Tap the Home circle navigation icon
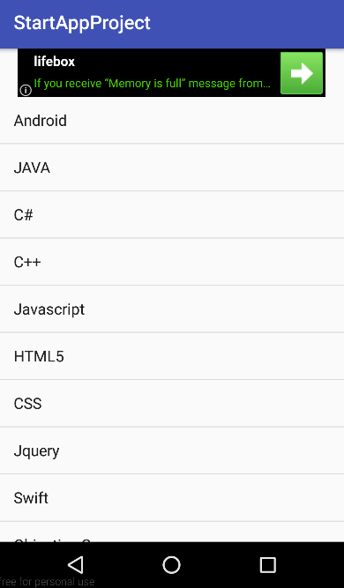Screen dimensions: 344x588 point(171,565)
